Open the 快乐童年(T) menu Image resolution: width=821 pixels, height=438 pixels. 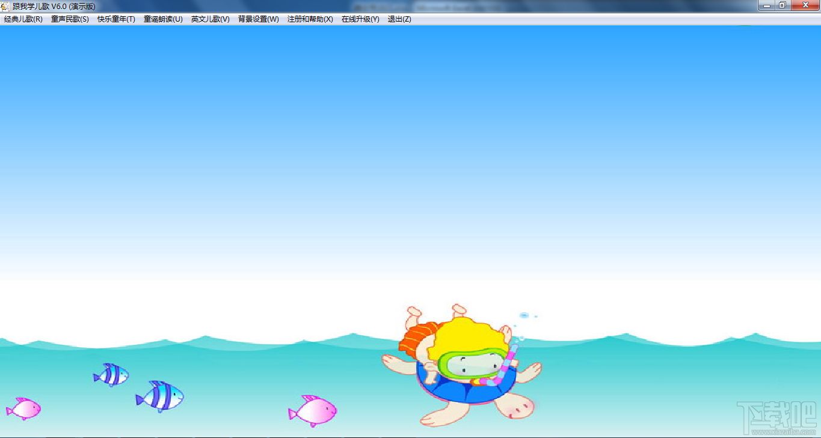coord(116,19)
